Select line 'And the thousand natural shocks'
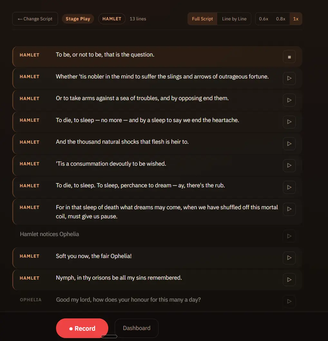This screenshot has width=328, height=341. pos(157,144)
